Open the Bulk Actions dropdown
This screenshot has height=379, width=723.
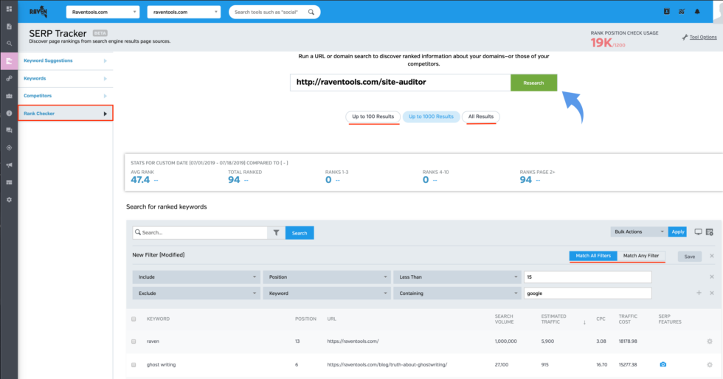(x=638, y=232)
